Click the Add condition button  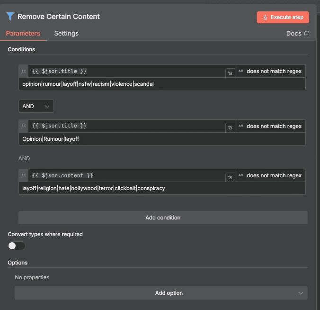click(x=163, y=218)
